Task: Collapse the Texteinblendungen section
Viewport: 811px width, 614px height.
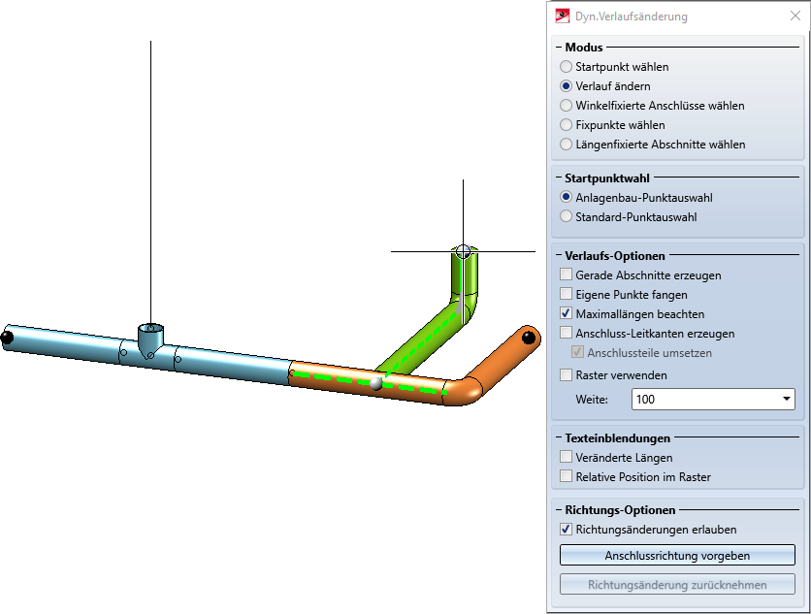Action: pyautogui.click(x=559, y=438)
